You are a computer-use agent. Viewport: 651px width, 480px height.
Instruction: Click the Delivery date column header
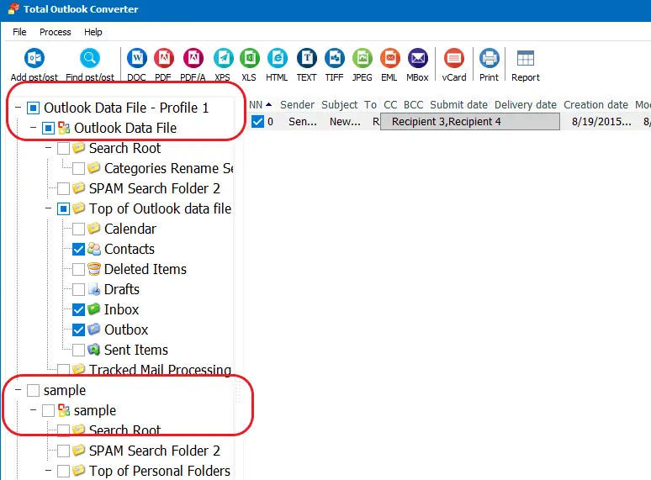(x=525, y=105)
